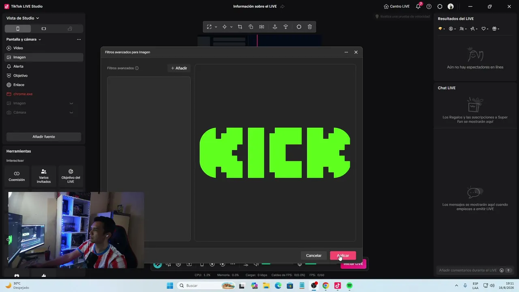This screenshot has width=519, height=292.
Task: Delete the selected source with trash icon
Action: [310, 27]
